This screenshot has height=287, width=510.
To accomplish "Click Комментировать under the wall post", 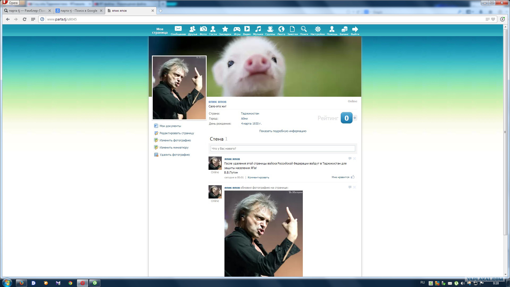I will [258, 178].
